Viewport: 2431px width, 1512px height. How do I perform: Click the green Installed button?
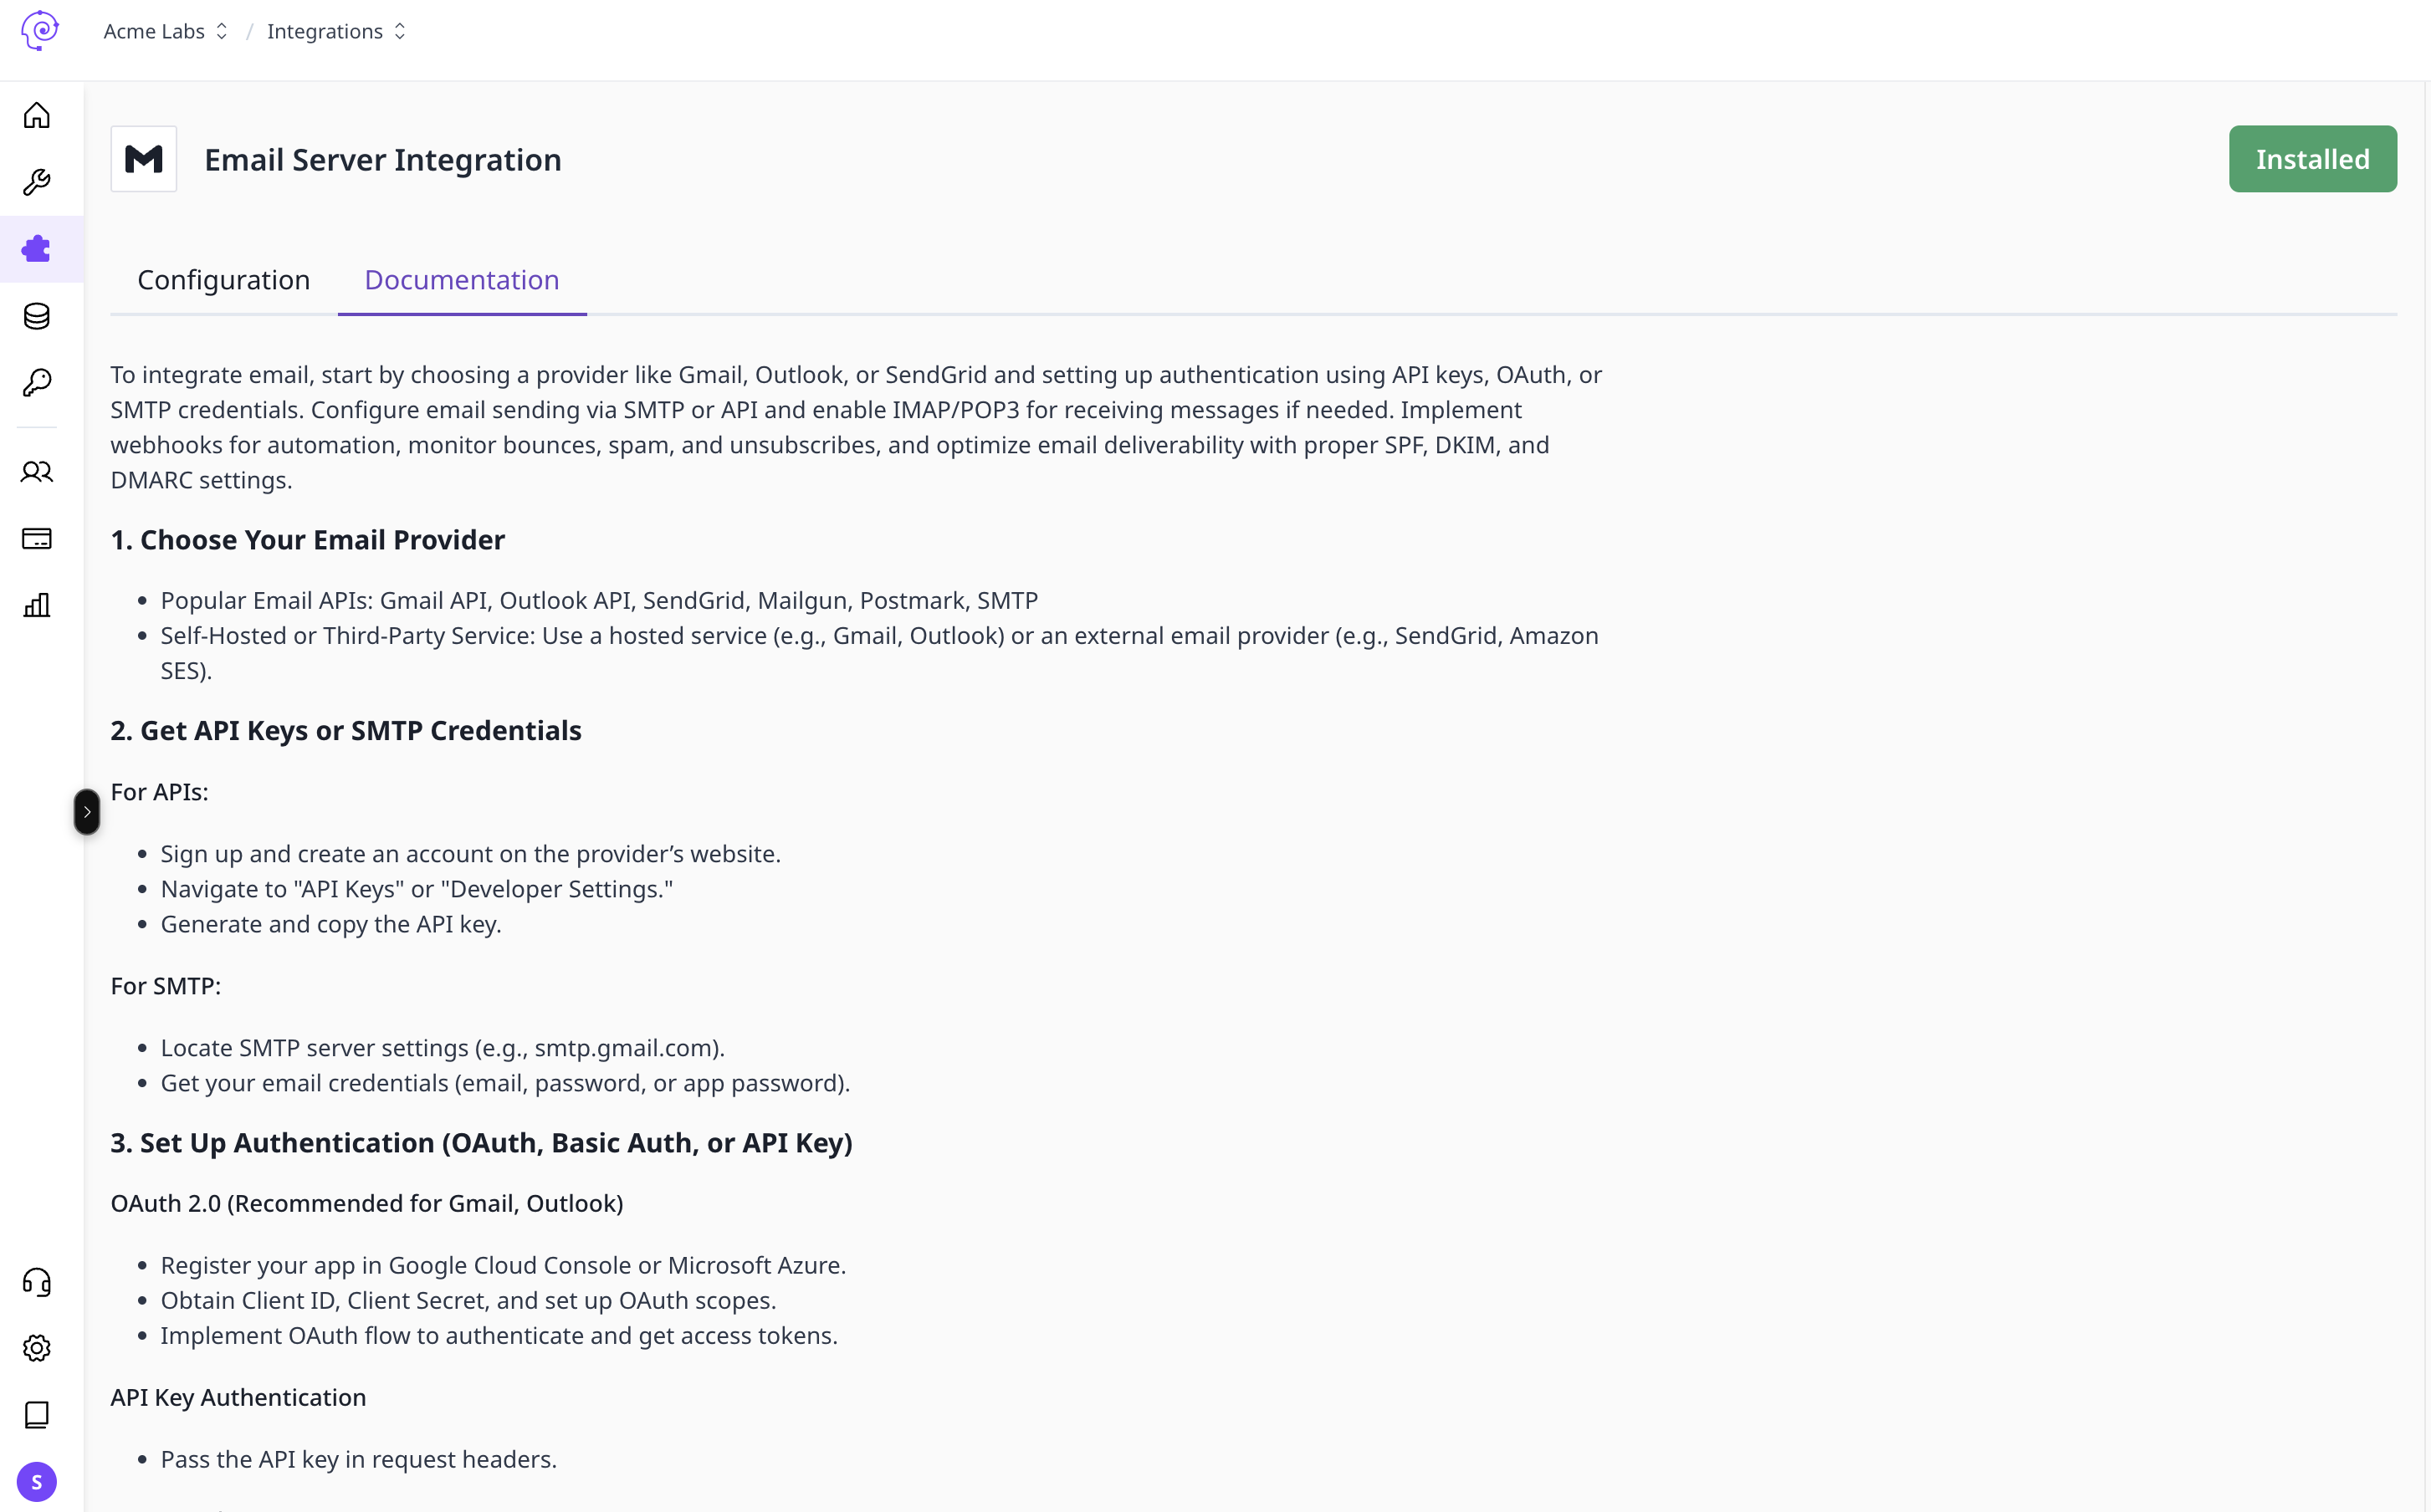[2312, 159]
